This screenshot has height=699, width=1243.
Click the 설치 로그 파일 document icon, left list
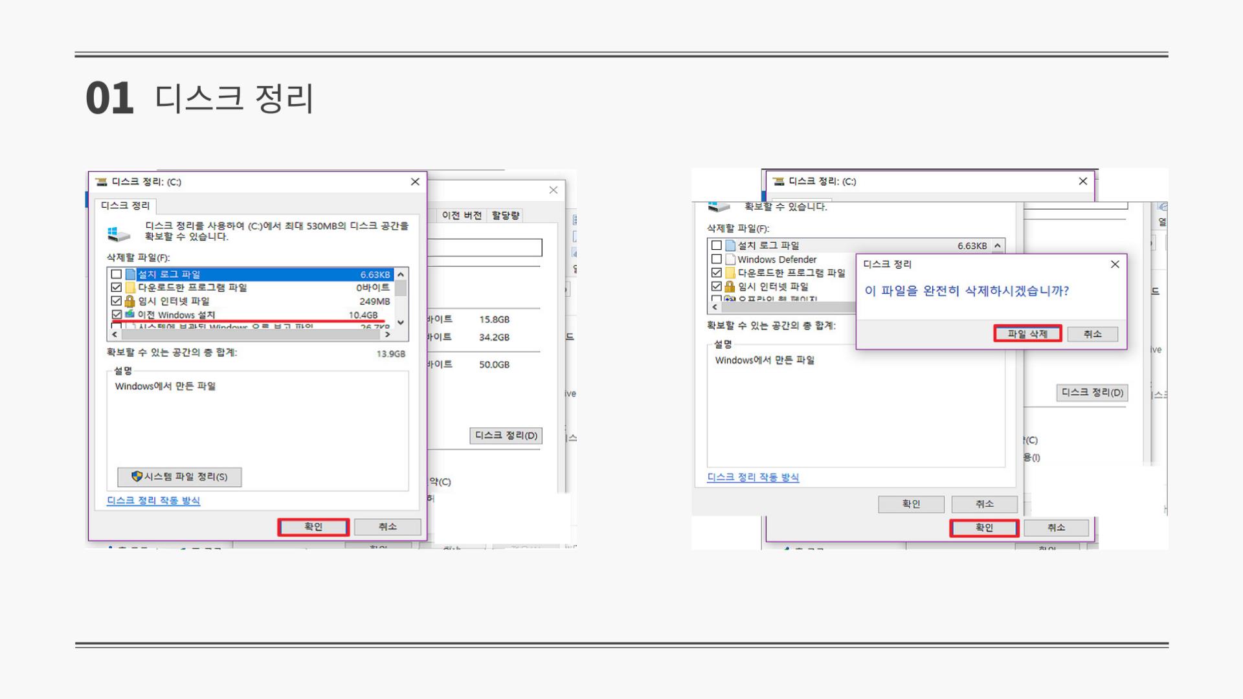130,274
